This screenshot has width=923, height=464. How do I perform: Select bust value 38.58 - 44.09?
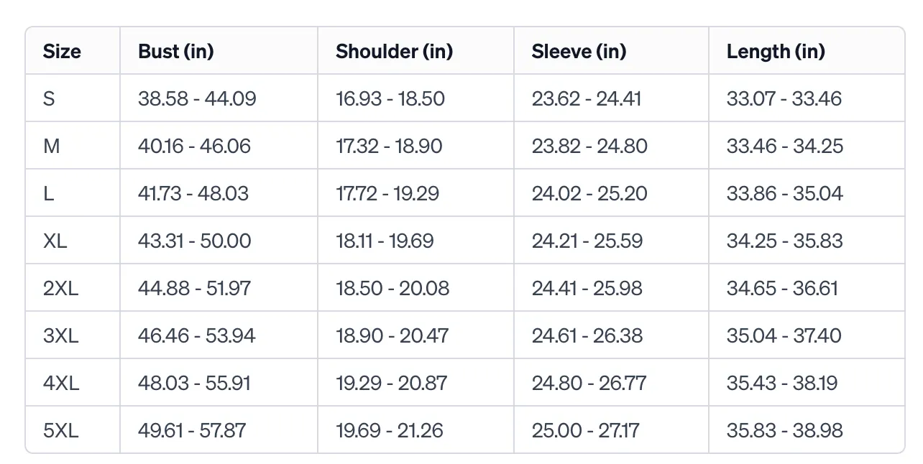(197, 98)
